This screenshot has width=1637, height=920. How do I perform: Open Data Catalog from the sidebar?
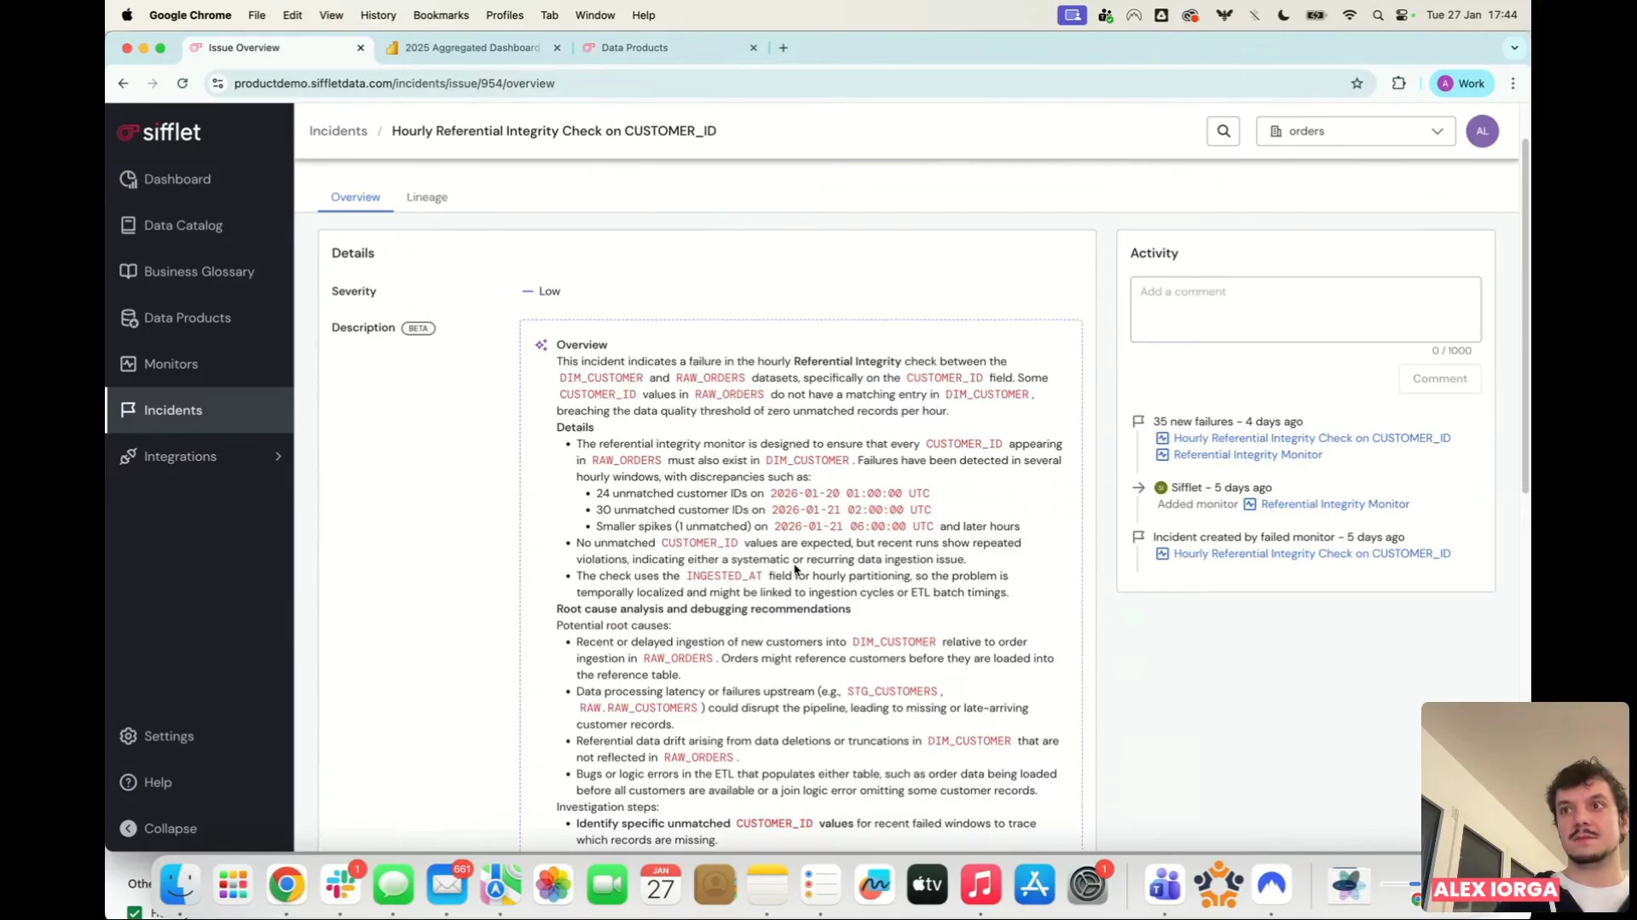click(x=182, y=226)
